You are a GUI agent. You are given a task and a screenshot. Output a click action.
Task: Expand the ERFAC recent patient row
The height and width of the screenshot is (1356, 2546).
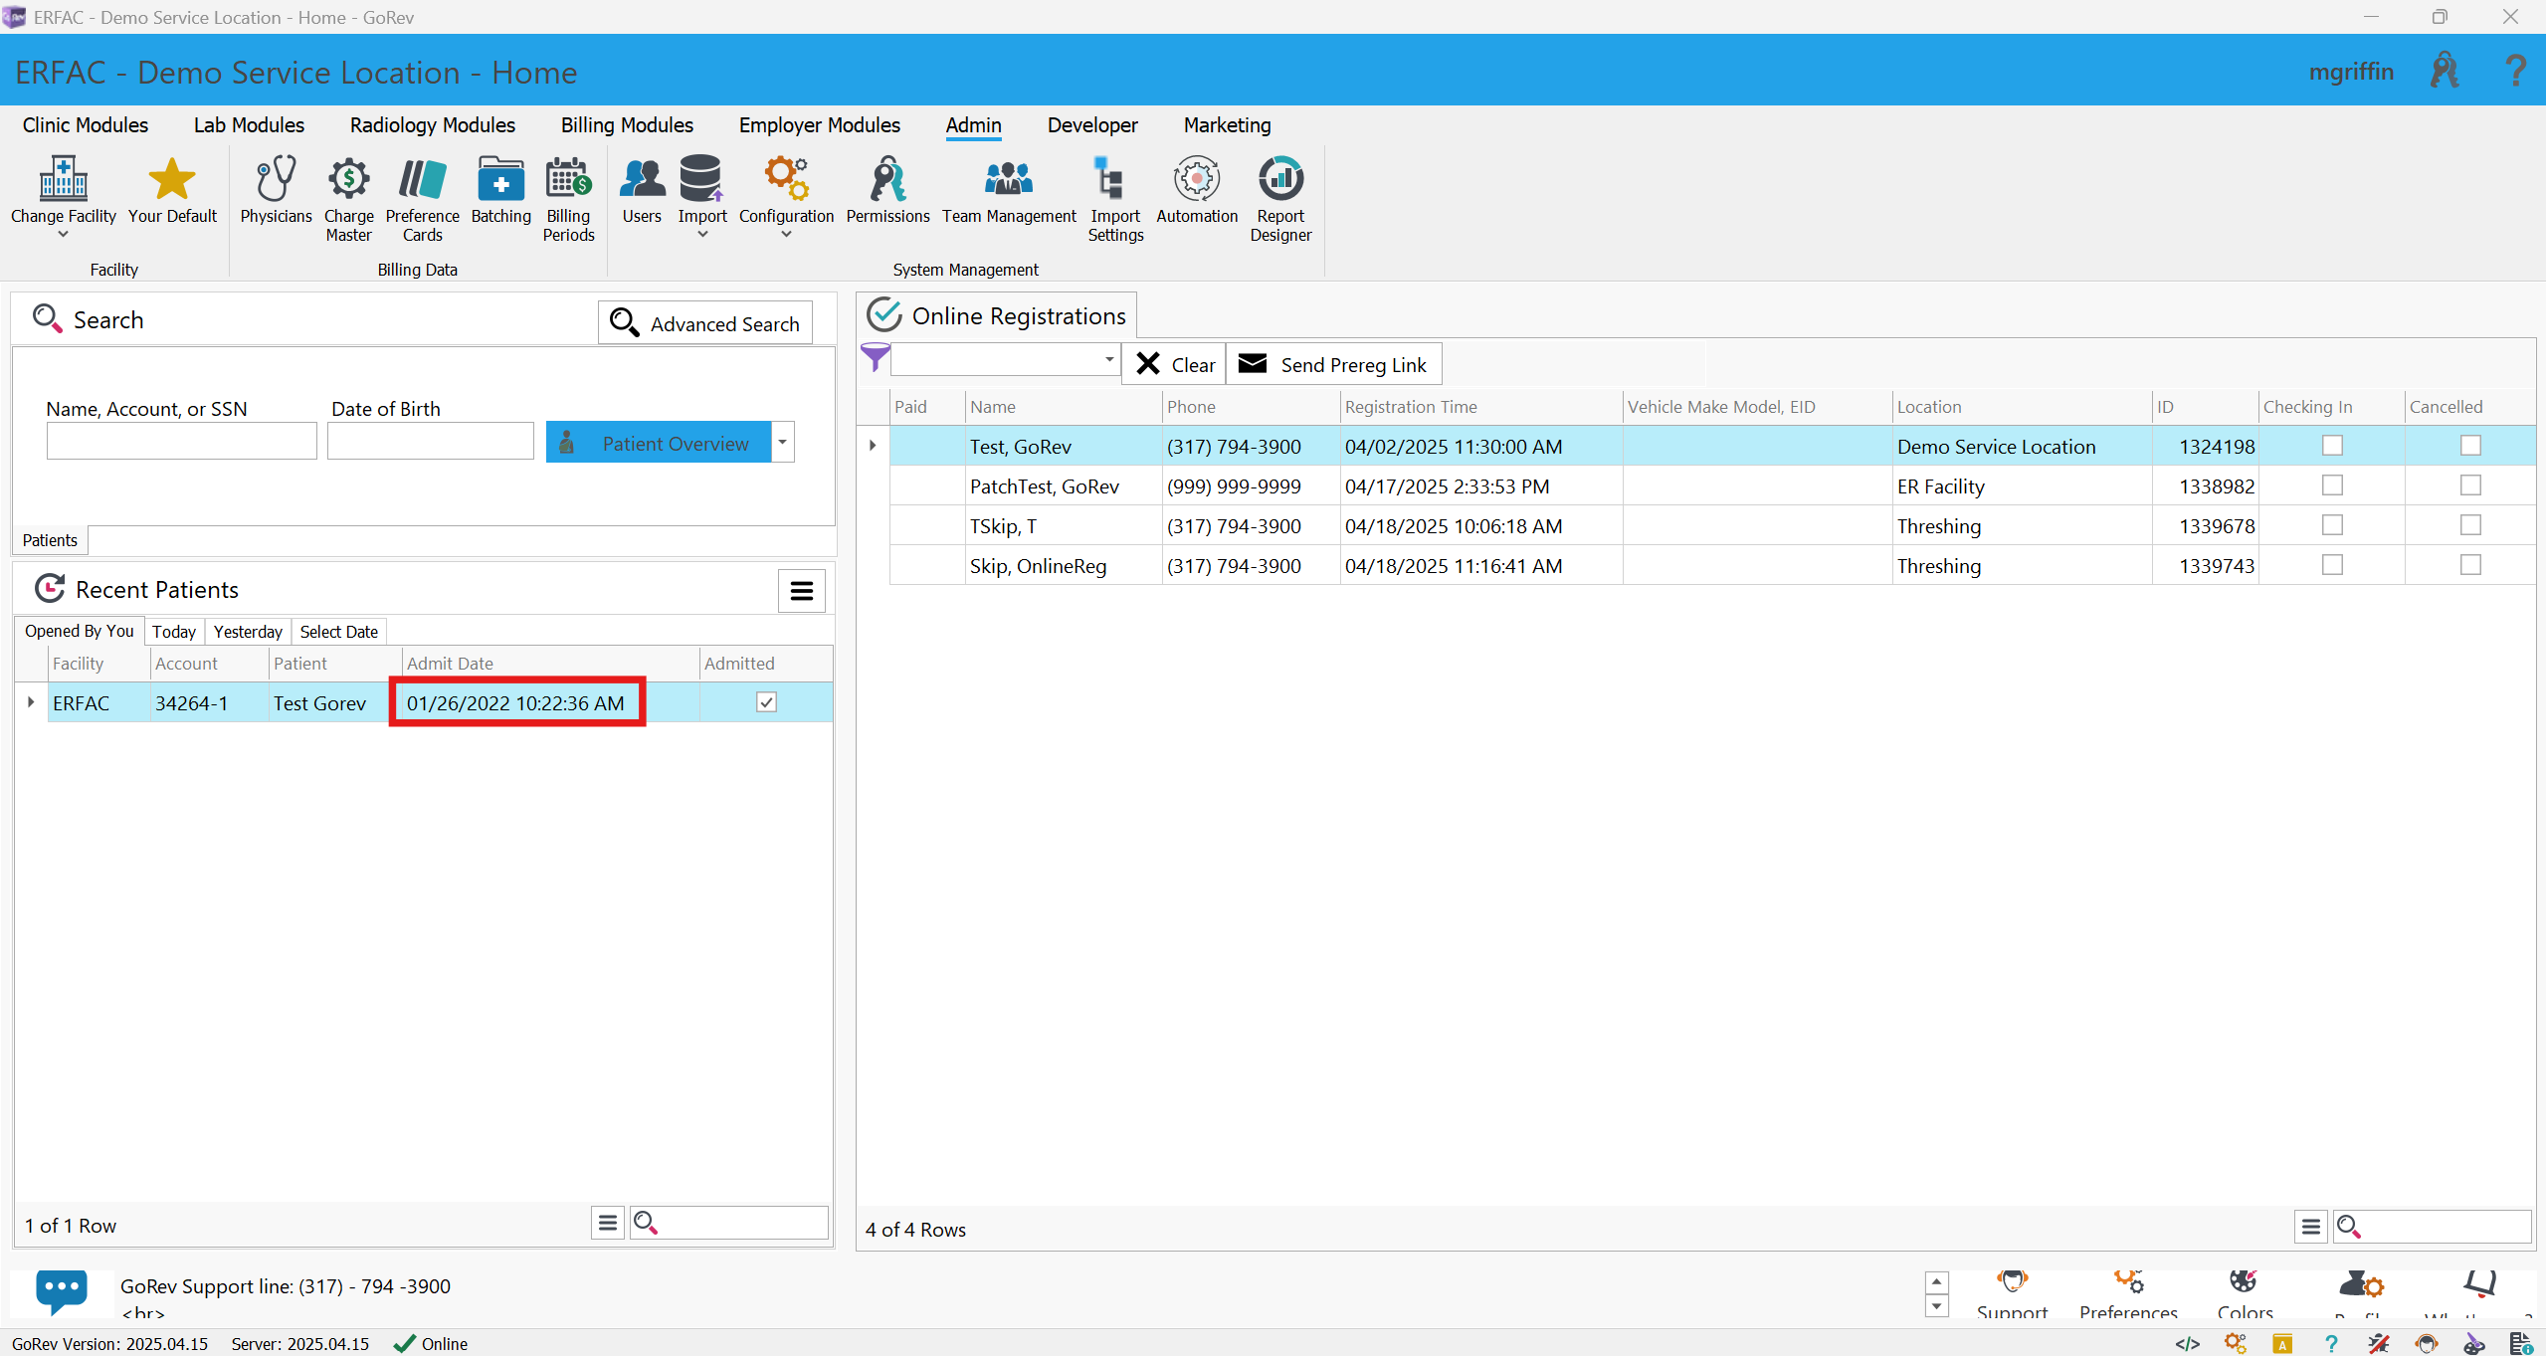[x=31, y=702]
